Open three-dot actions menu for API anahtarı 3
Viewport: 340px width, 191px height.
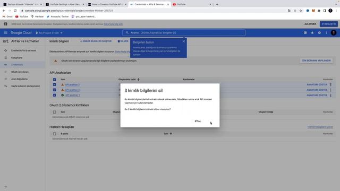click(330, 85)
